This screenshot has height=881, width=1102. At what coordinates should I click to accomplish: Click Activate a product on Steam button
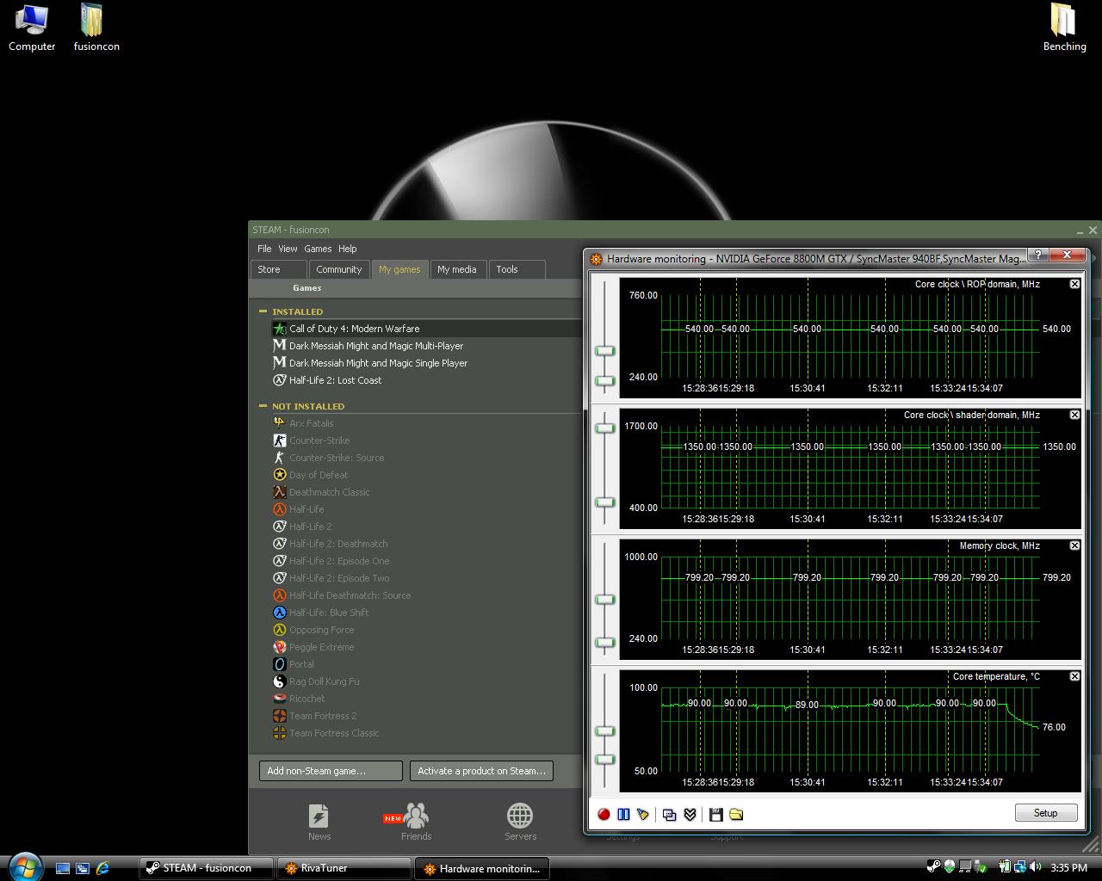[x=481, y=771]
